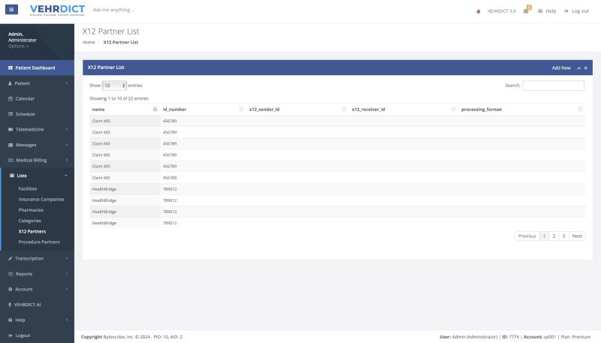Open Calendar from the sidebar
The image size is (601, 343).
(x=26, y=98)
